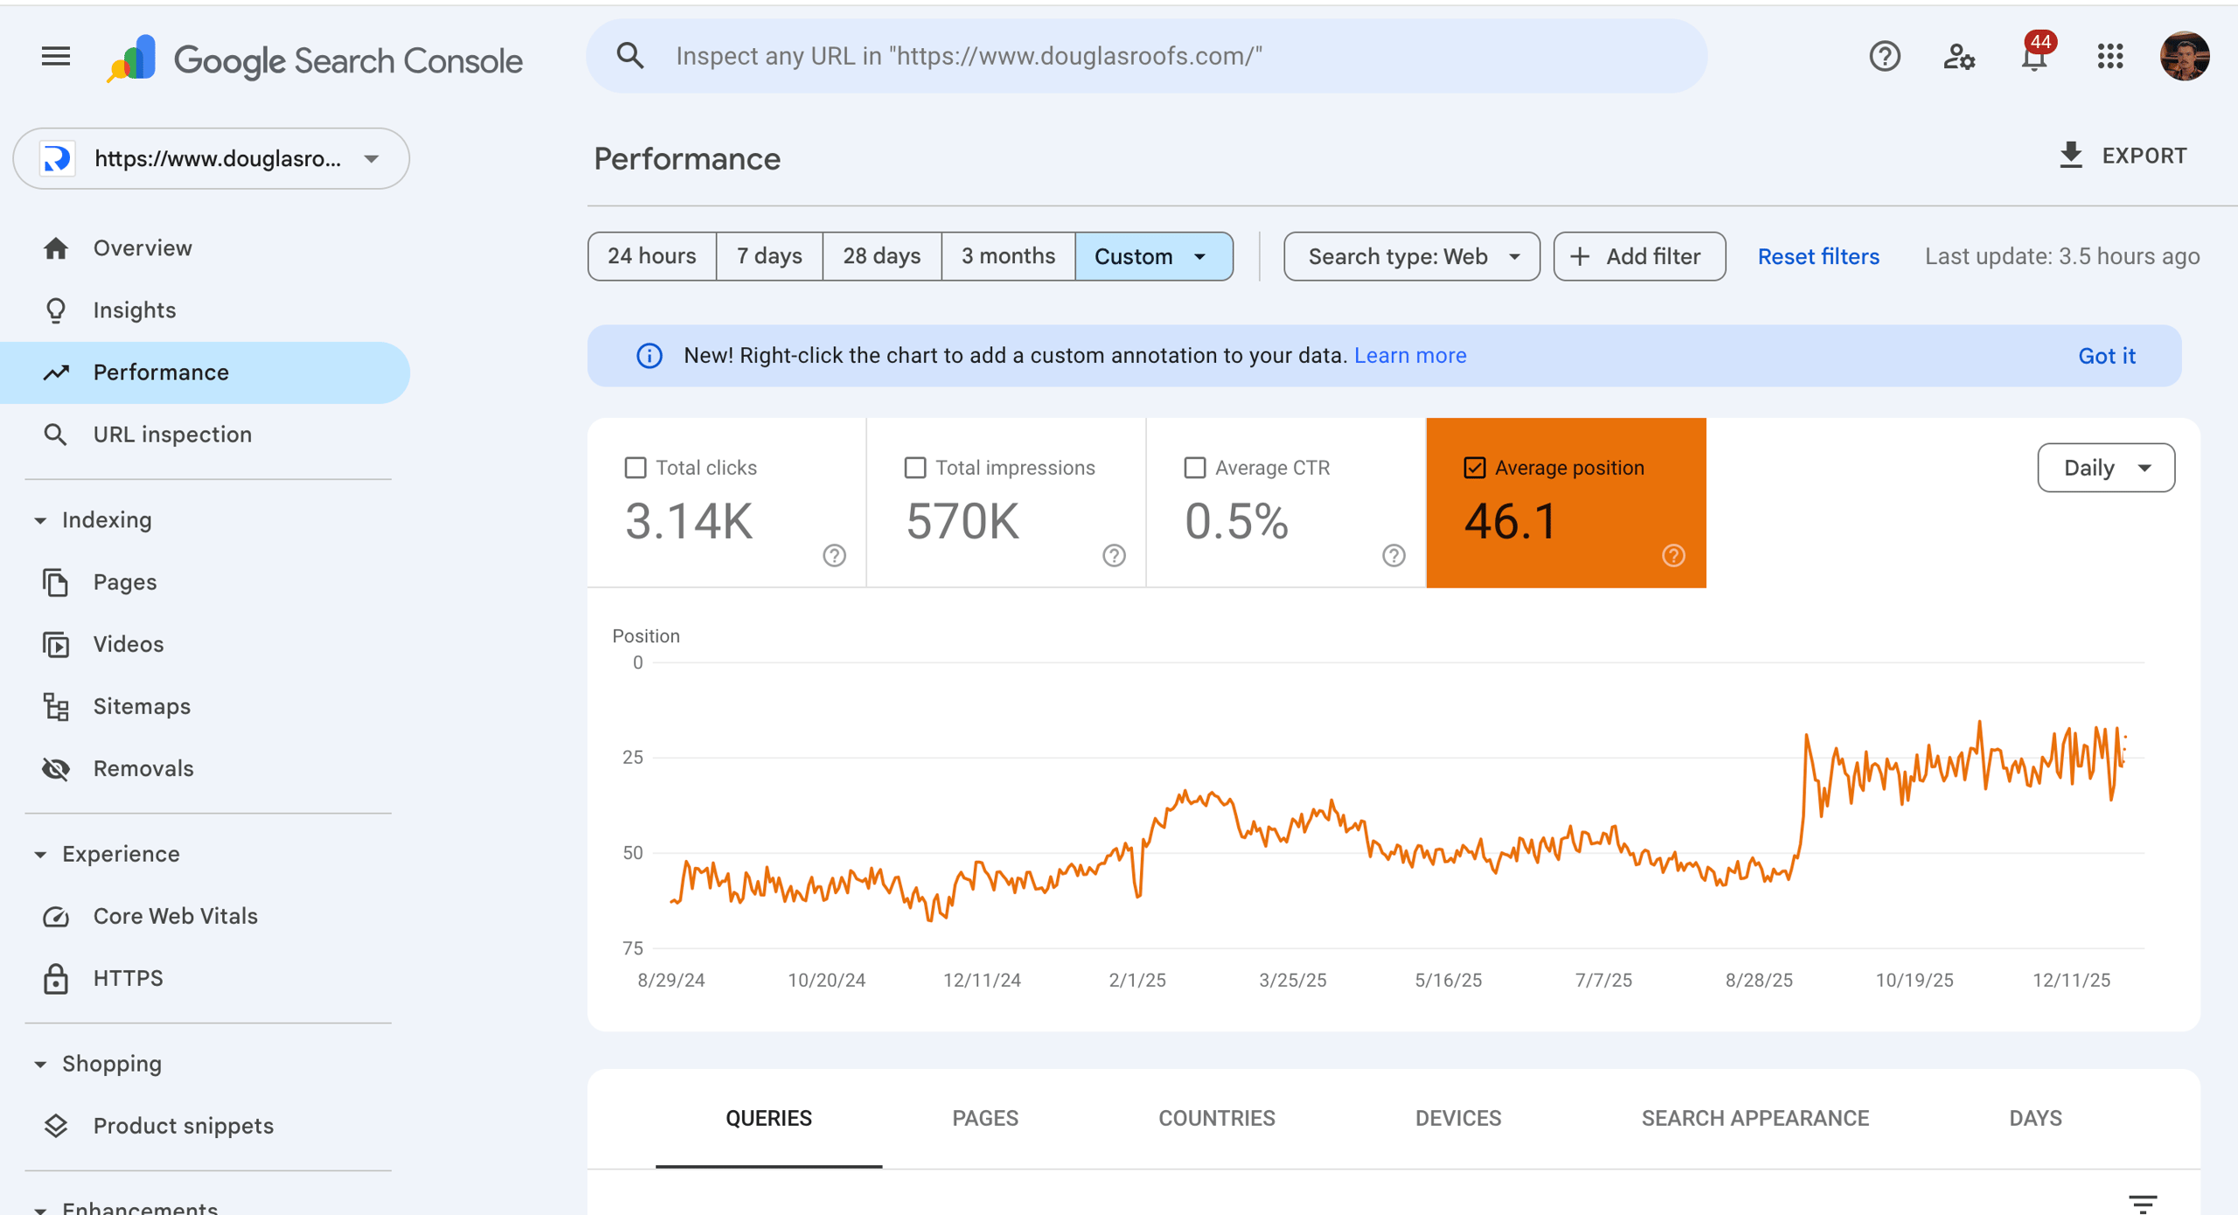Dismiss the banner with Got it
Viewport: 2238px width, 1215px height.
[x=2106, y=356]
